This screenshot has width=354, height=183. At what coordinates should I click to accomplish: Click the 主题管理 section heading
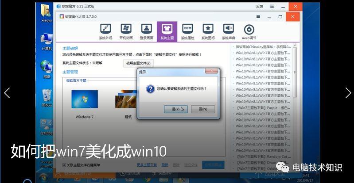[x=70, y=72]
